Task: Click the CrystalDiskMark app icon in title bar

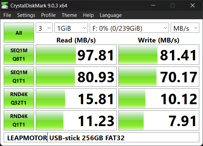Action: [x=5, y=5]
